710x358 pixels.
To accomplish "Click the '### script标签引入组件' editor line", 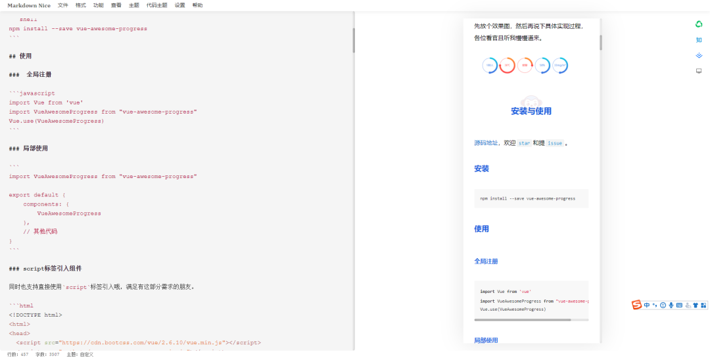I will click(45, 269).
